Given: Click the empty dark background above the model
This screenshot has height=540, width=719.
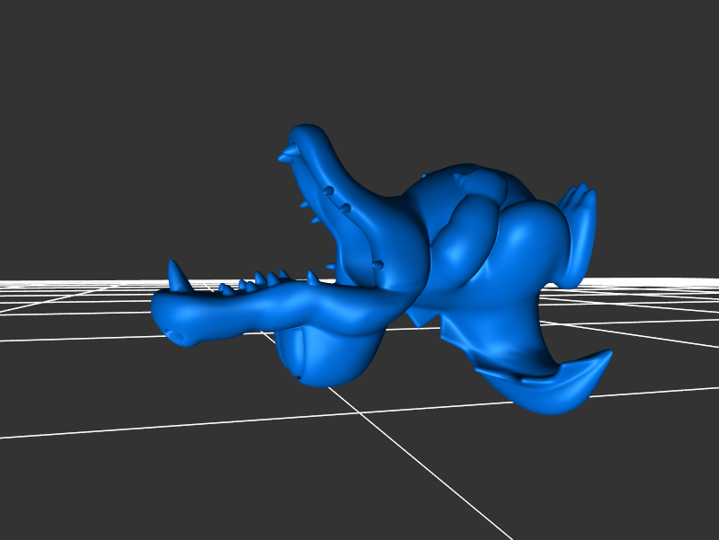Looking at the screenshot, I should (x=359, y=63).
